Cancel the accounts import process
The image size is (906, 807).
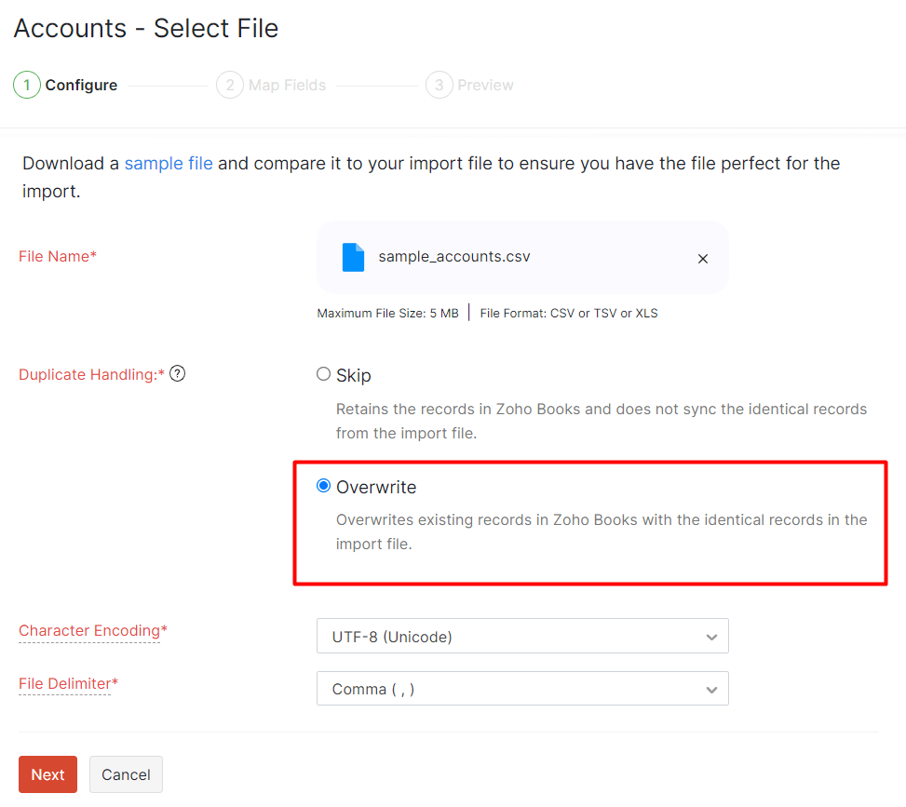click(x=126, y=773)
